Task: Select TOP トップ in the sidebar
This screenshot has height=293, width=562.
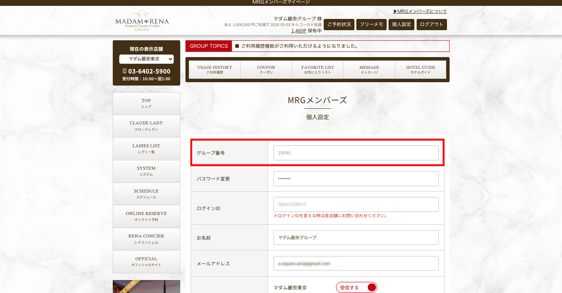Action: coord(146,103)
